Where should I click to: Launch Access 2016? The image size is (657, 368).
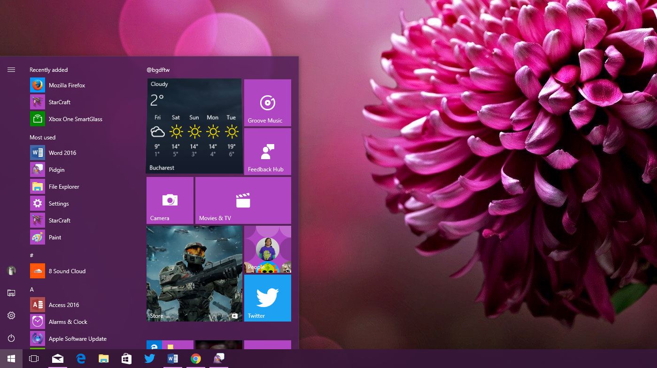[x=85, y=305]
